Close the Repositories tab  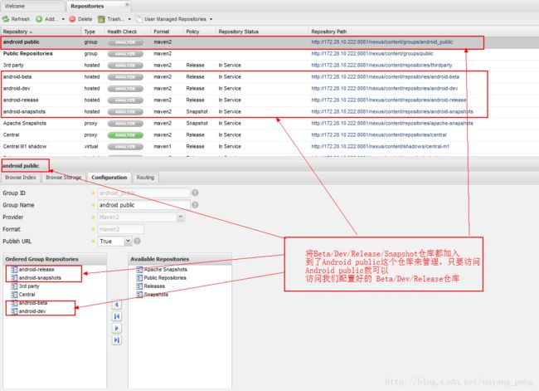coord(127,5)
